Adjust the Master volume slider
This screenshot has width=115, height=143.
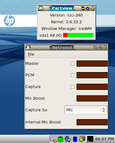click(92, 64)
